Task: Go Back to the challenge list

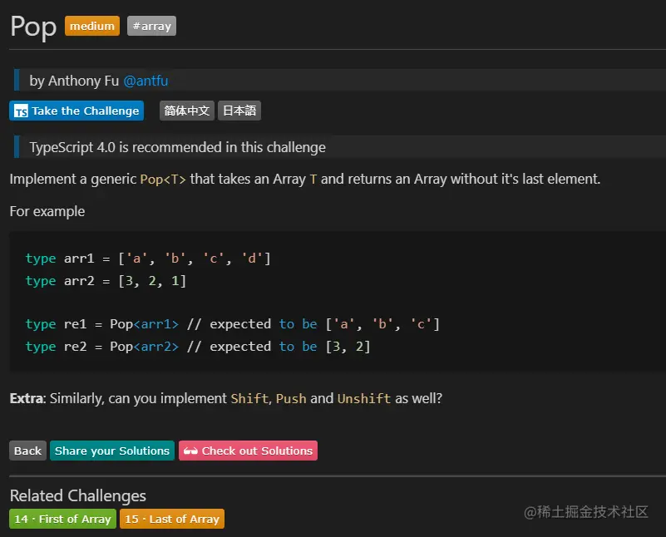Action: pos(27,451)
